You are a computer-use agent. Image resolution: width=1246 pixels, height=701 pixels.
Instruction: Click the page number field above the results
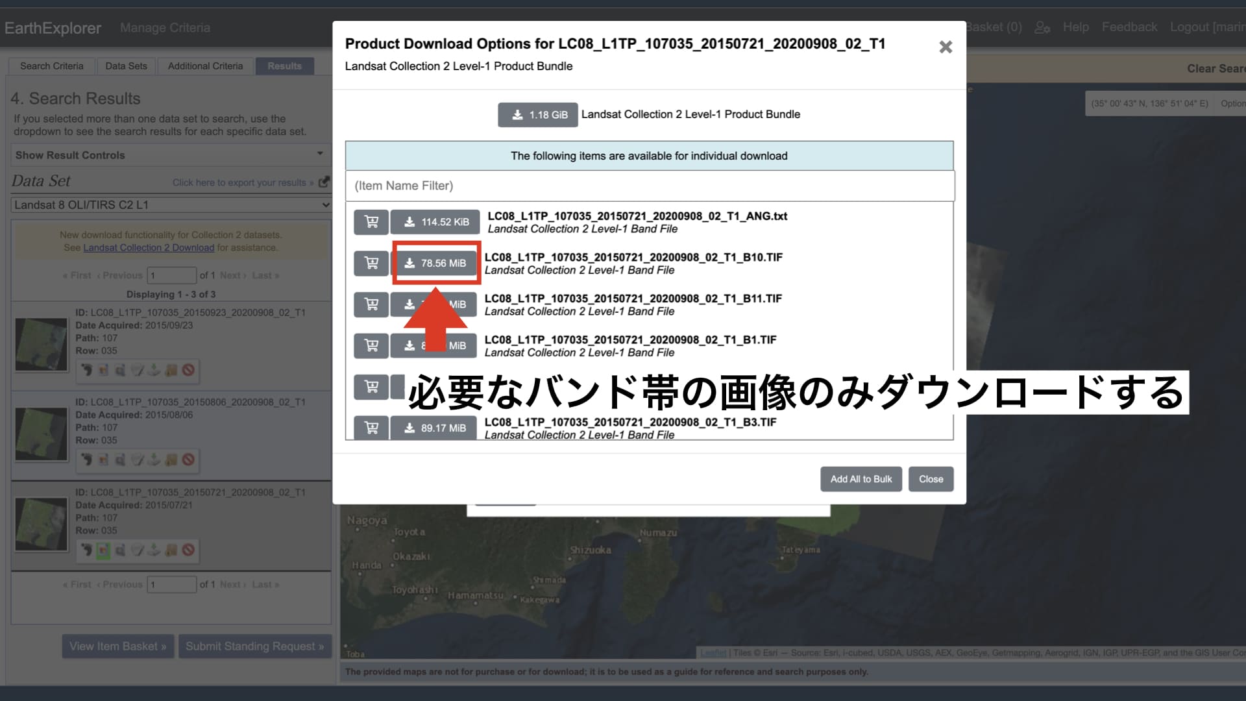pos(172,275)
